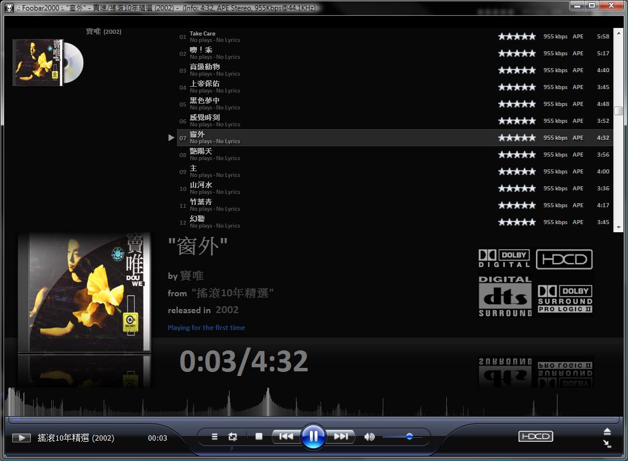The image size is (628, 461).
Task: Stop playback with the square stop button
Action: coord(259,436)
